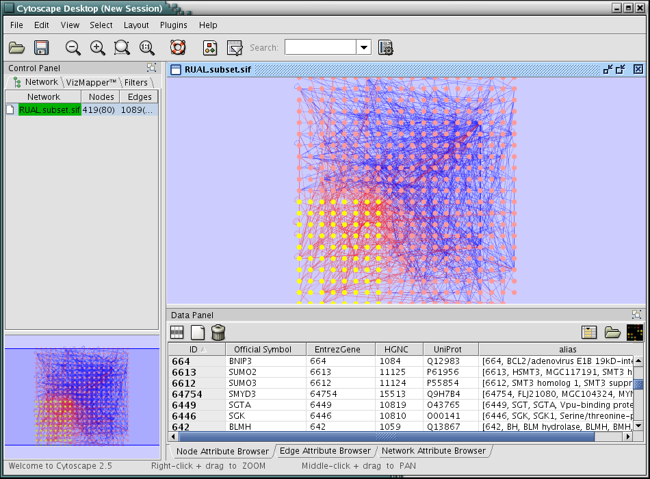The width and height of the screenshot is (650, 479).
Task: Click the zoom selected region icon
Action: 122,48
